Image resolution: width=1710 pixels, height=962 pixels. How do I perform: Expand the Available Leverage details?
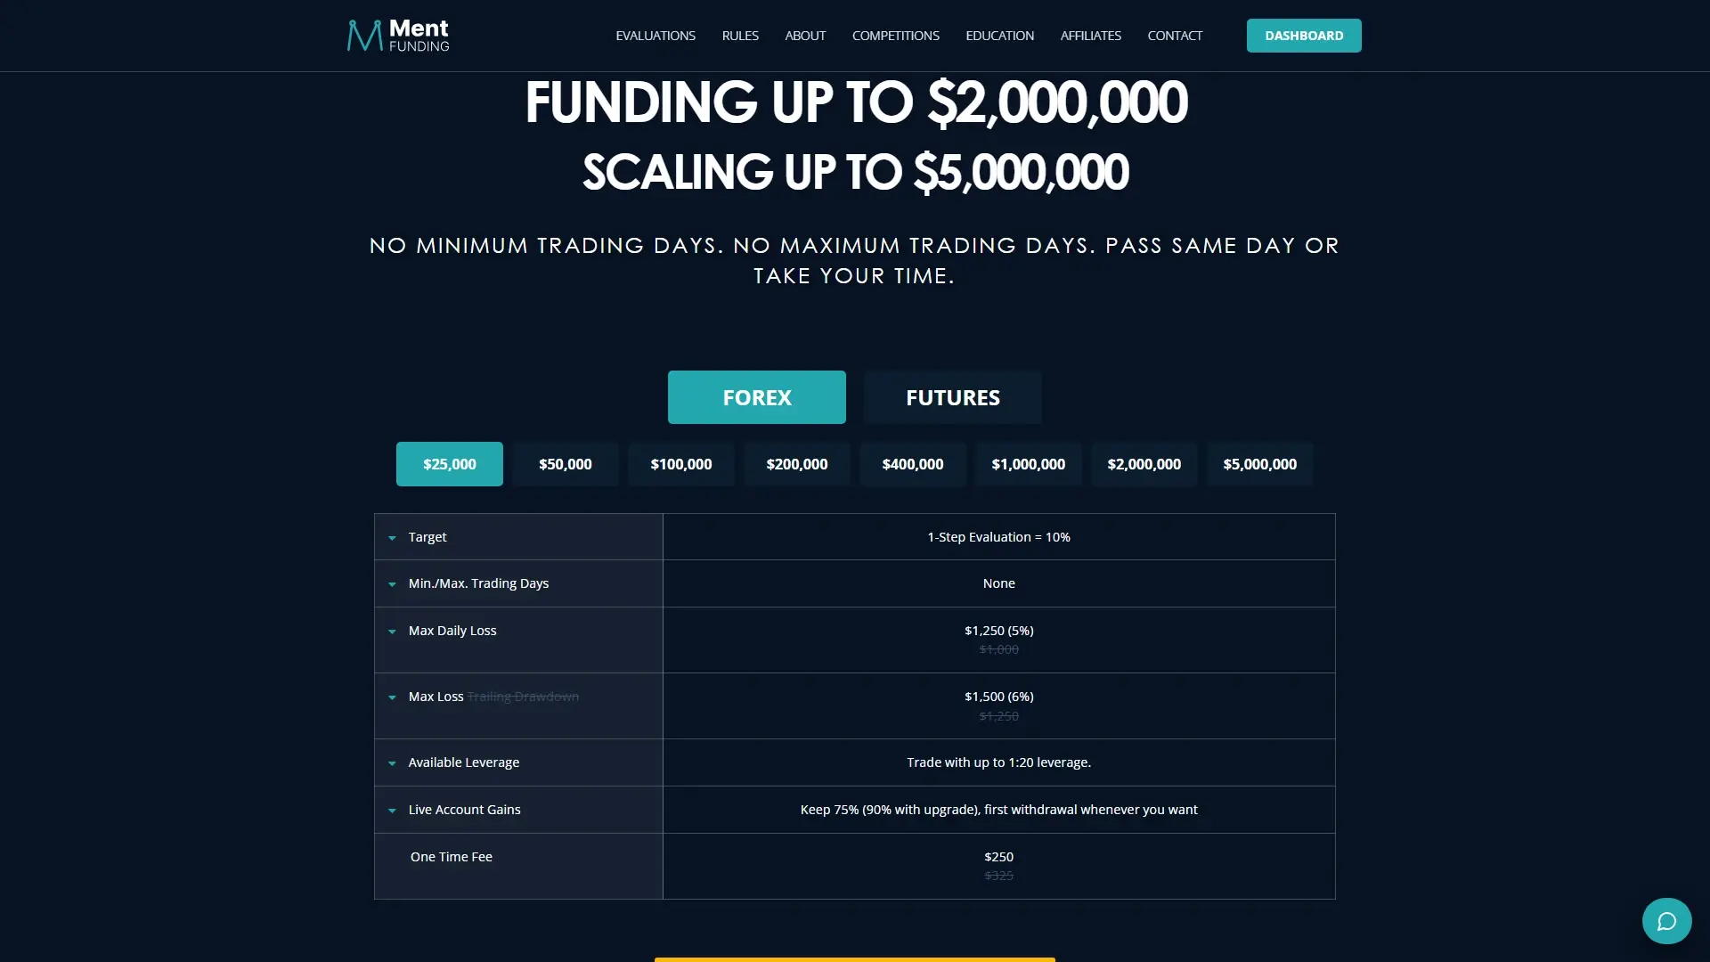coord(392,763)
